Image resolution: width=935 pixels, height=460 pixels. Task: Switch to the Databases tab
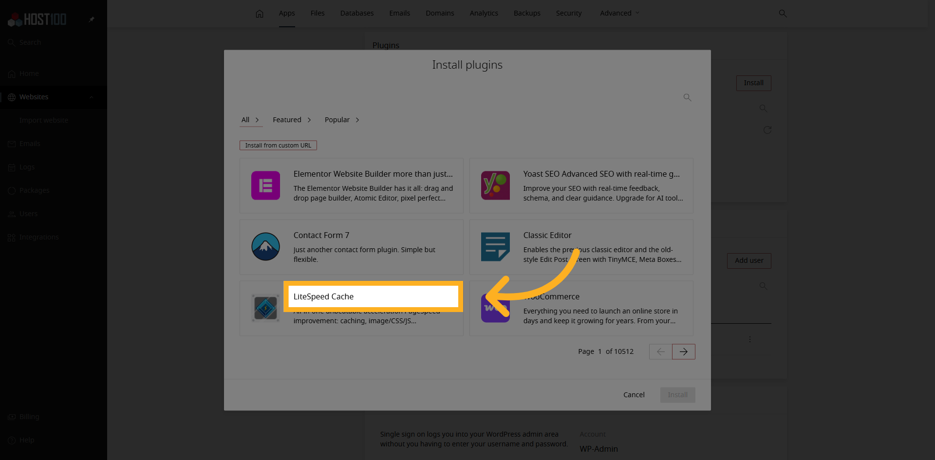(x=357, y=13)
